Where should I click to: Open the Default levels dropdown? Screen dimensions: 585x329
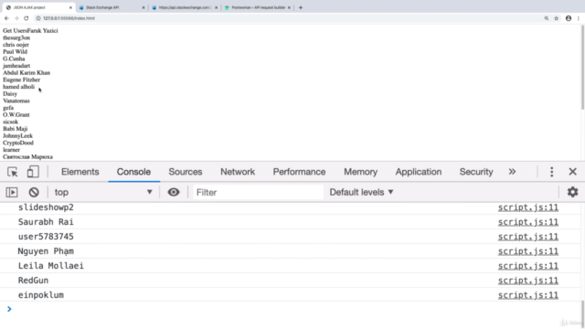tap(362, 193)
